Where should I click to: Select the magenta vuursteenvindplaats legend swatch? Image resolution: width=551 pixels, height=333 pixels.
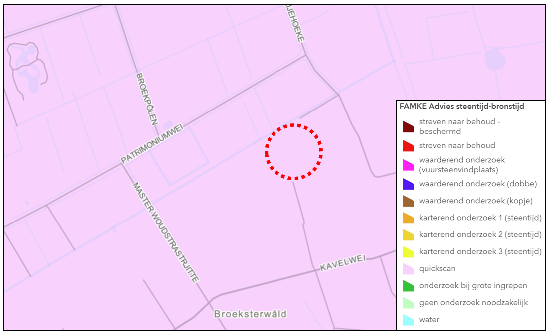point(409,165)
